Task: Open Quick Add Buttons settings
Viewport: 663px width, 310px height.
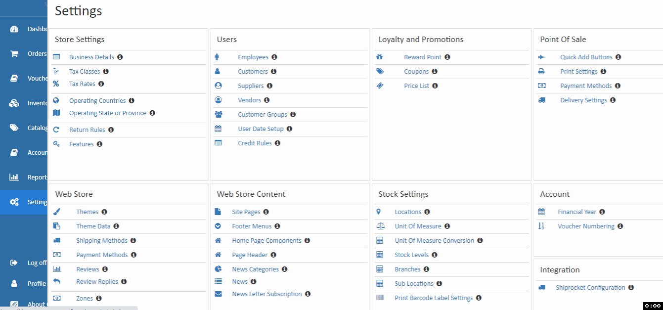Action: click(x=586, y=57)
